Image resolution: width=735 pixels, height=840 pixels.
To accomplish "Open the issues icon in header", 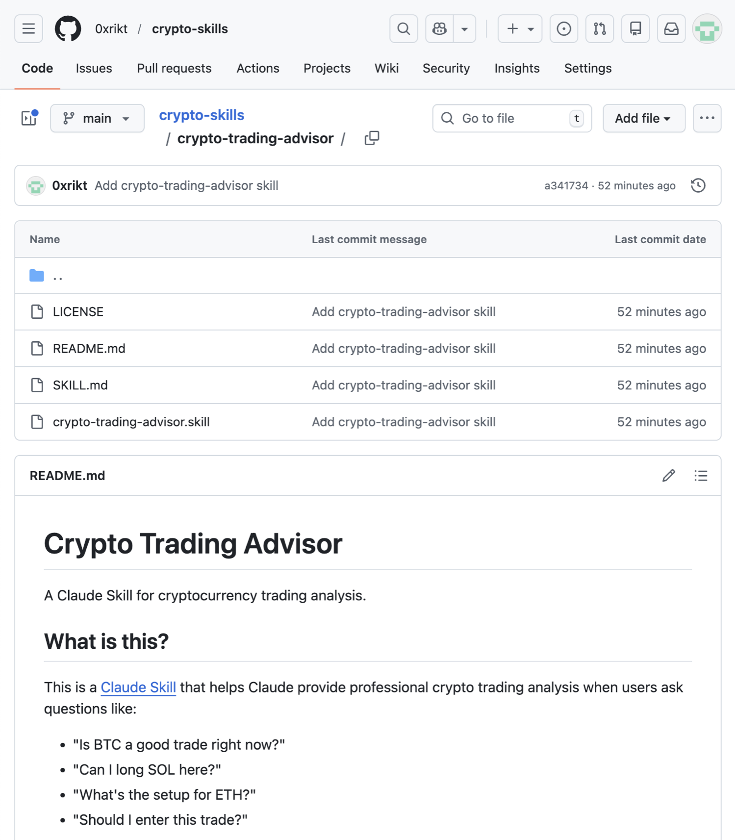I will click(x=564, y=29).
